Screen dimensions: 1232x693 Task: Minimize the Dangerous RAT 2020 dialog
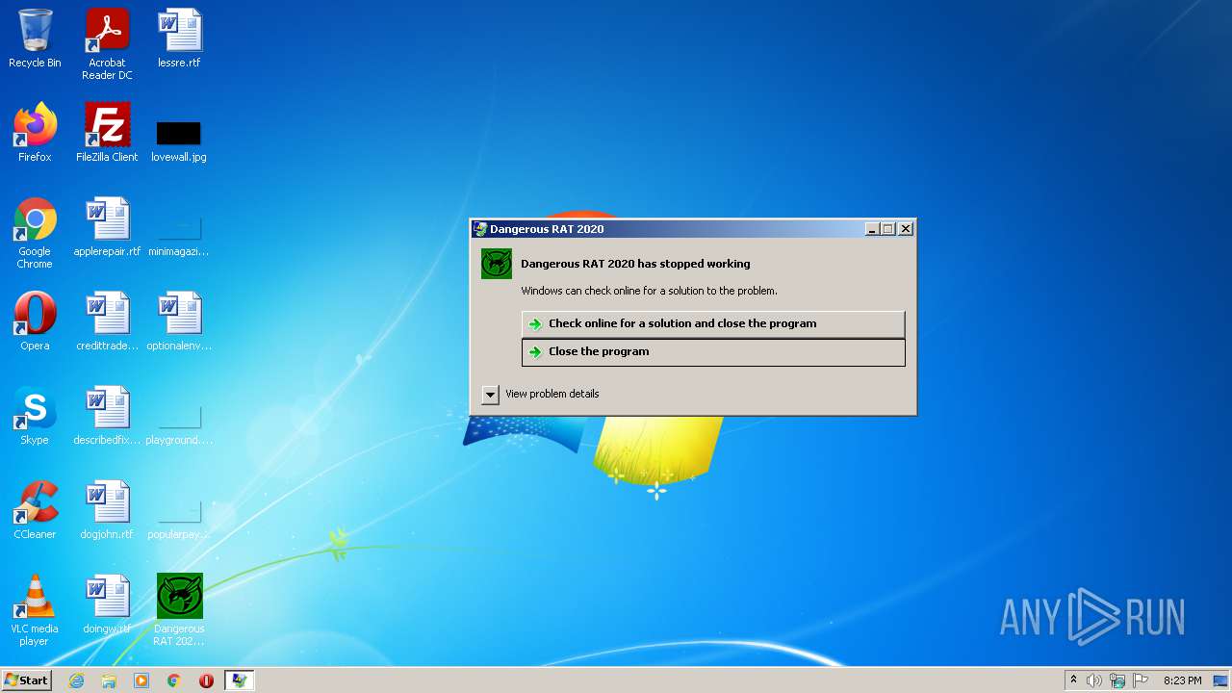coord(872,229)
